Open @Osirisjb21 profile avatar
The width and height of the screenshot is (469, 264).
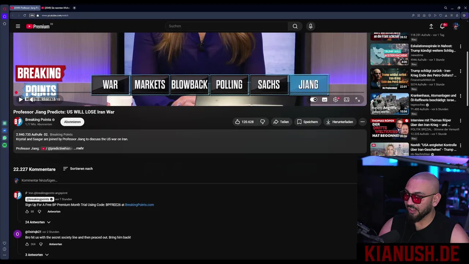[x=18, y=234]
